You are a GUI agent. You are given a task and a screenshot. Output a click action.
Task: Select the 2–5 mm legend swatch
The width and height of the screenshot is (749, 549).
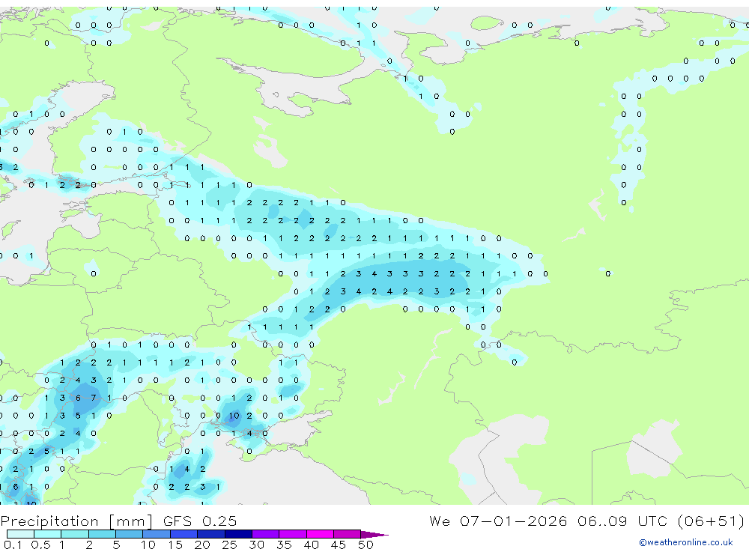[102, 534]
